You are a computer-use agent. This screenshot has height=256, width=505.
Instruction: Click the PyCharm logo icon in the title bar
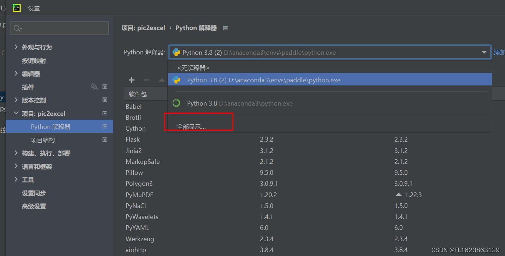coord(17,8)
